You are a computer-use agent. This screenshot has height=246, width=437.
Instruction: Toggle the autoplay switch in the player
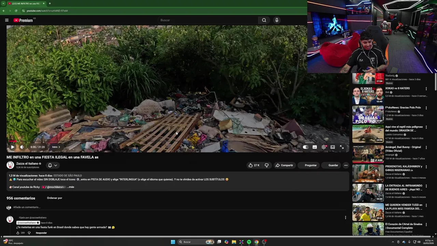306,147
